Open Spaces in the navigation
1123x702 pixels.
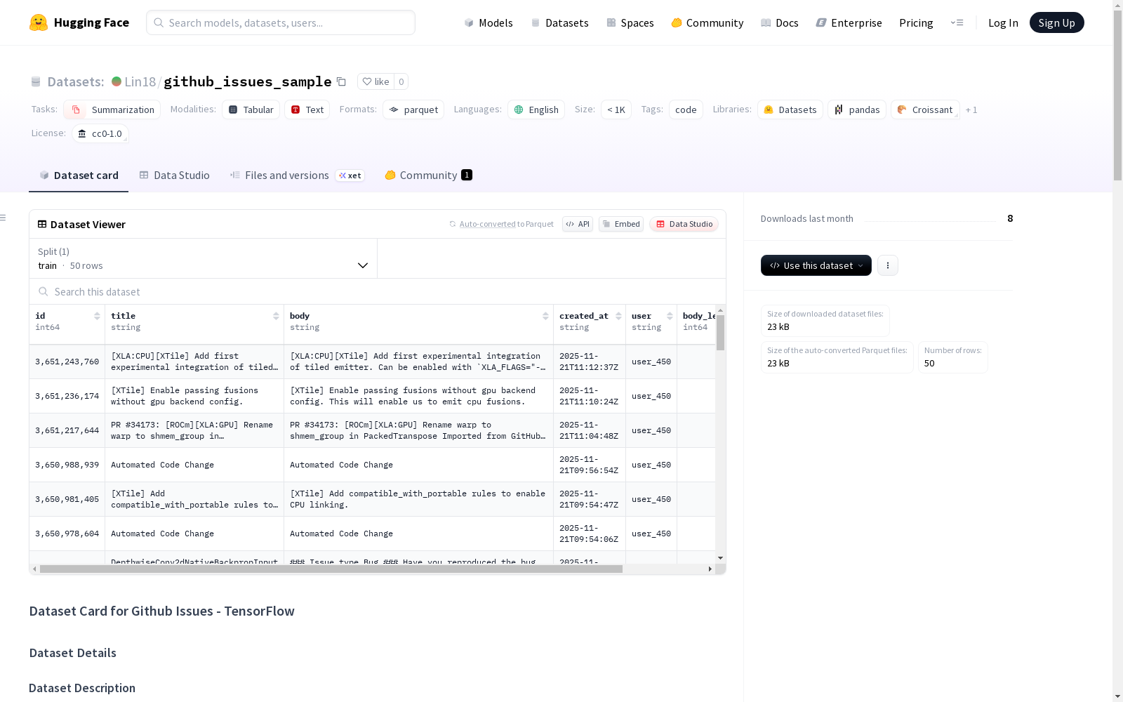[630, 22]
